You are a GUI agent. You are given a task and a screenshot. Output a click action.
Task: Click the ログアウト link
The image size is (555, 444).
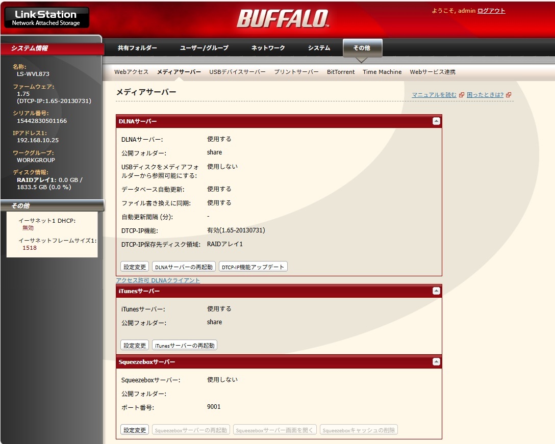pyautogui.click(x=491, y=11)
